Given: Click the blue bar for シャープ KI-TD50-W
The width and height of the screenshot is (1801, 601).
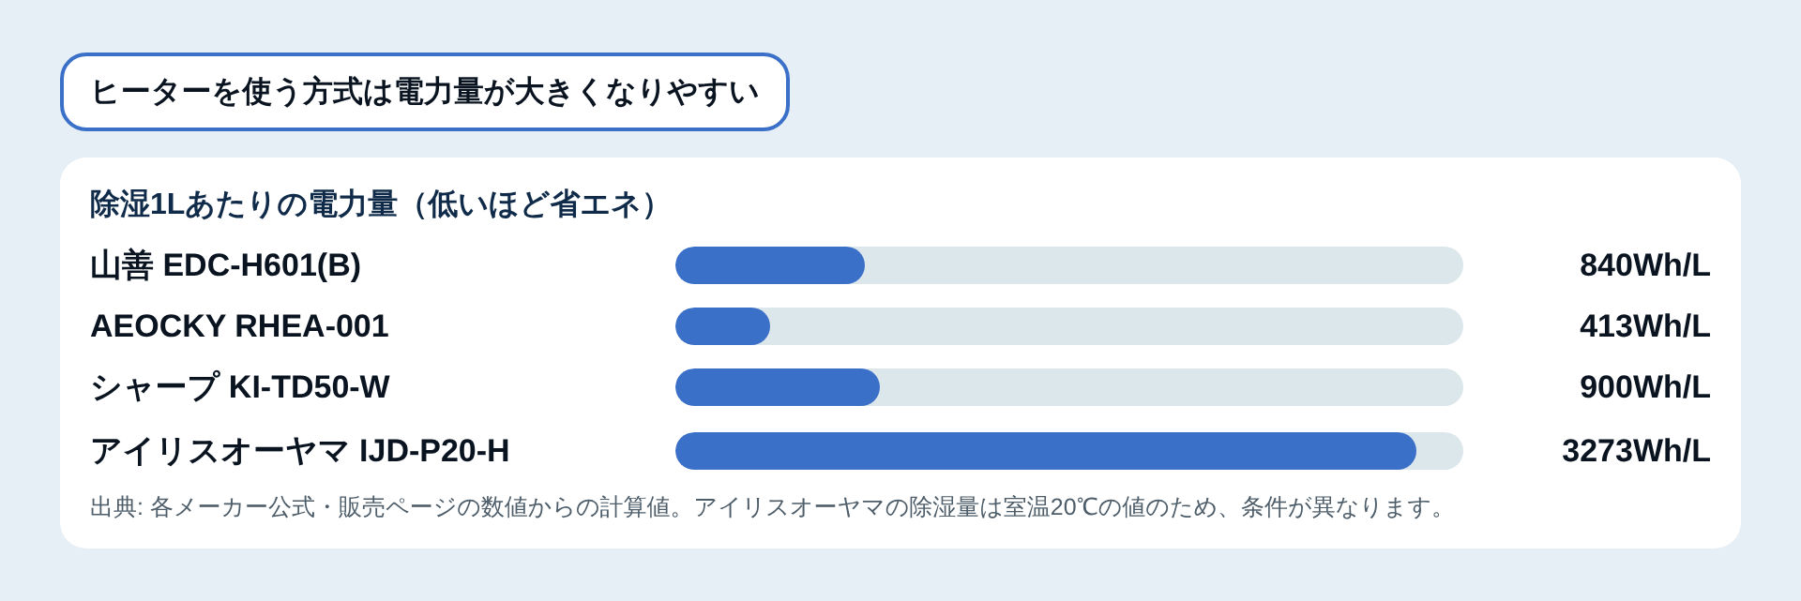Looking at the screenshot, I should 778,387.
